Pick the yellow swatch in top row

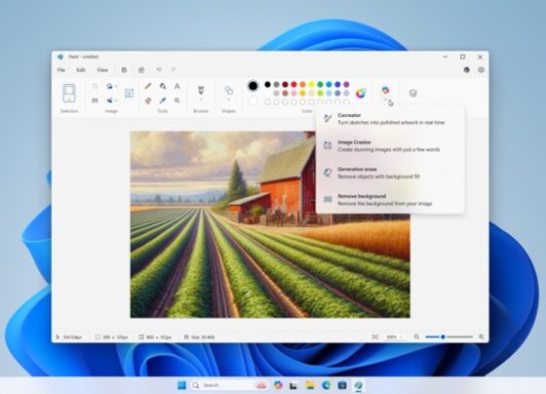(311, 84)
